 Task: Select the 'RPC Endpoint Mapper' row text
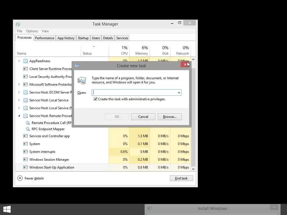tap(48, 129)
